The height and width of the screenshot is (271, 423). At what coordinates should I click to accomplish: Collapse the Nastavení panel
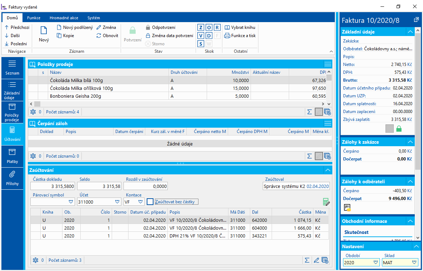point(416,246)
